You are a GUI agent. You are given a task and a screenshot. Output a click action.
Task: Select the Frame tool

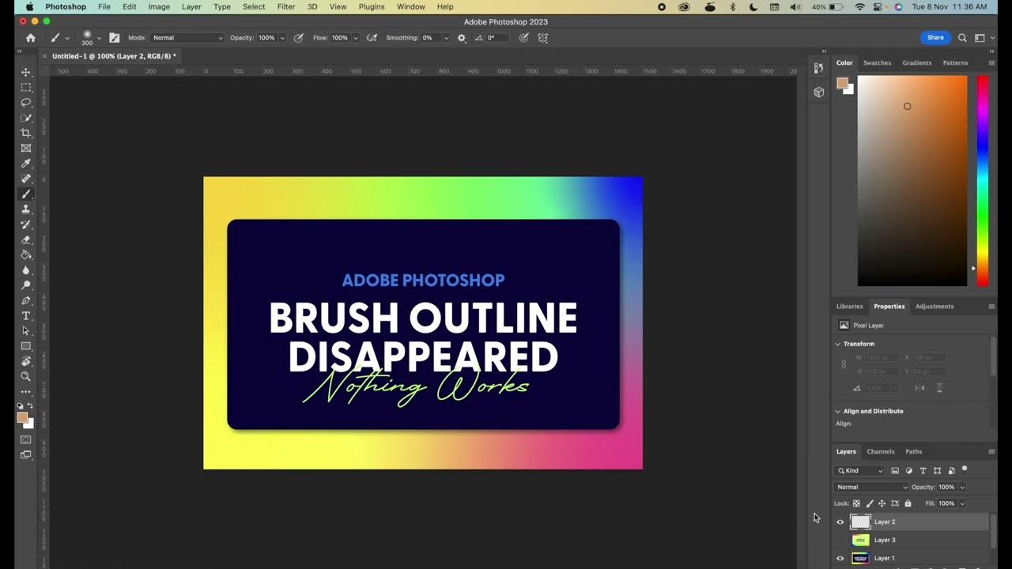click(x=26, y=148)
